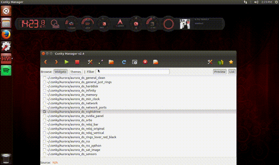
Task: Click into the Filter text field
Action: [x=132, y=72]
